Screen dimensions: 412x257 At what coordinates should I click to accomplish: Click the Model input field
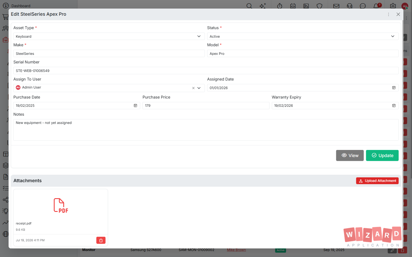pyautogui.click(x=303, y=53)
